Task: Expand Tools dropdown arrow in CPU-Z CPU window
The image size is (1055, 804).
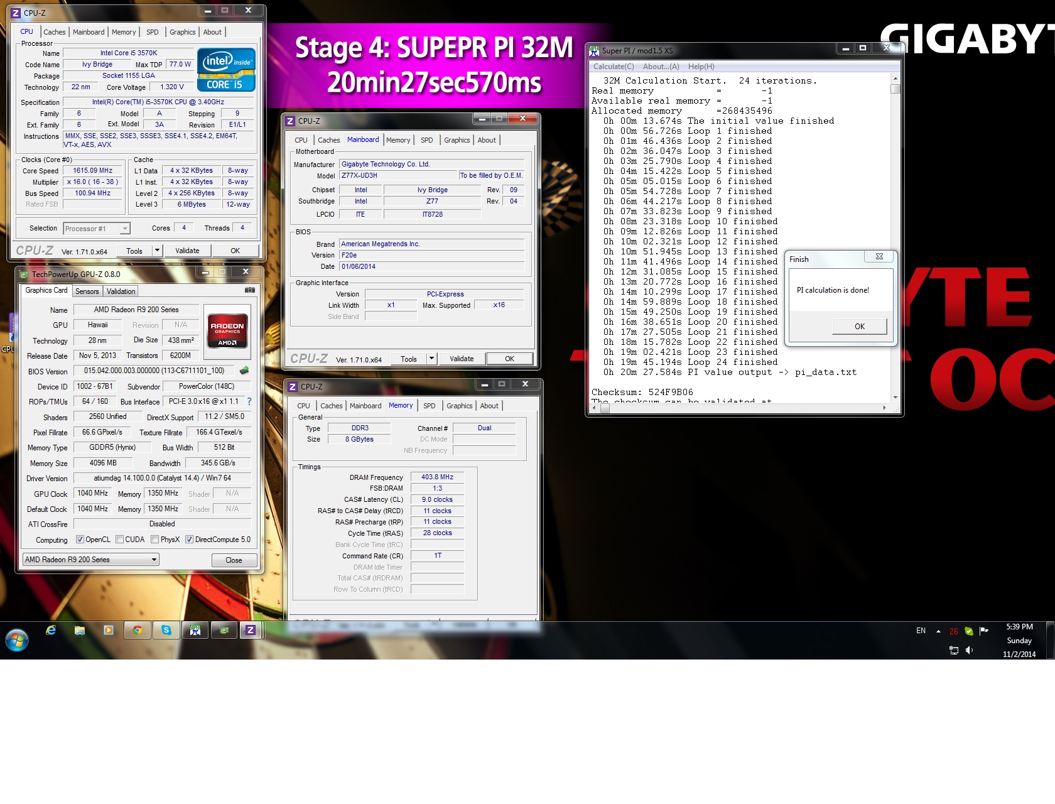Action: [x=157, y=251]
